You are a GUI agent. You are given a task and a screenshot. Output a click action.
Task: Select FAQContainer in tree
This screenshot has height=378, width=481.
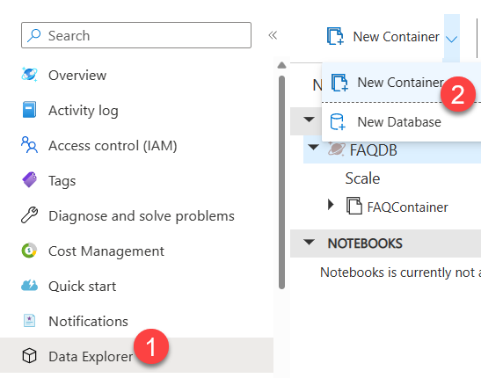tap(407, 207)
